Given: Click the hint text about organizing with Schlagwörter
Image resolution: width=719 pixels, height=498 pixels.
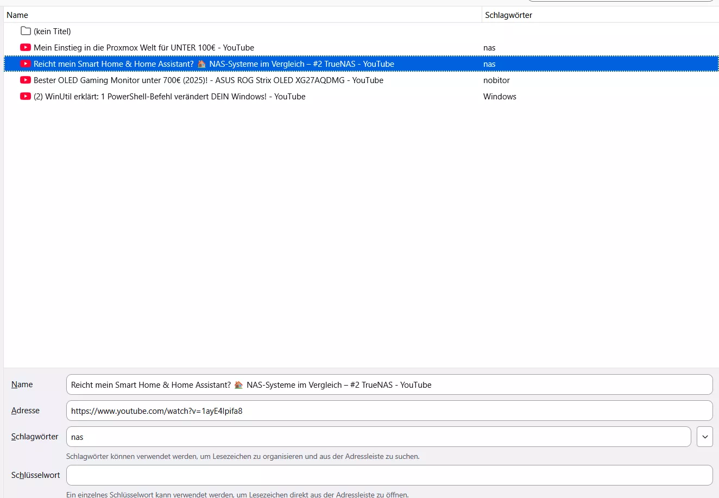Looking at the screenshot, I should point(243,456).
